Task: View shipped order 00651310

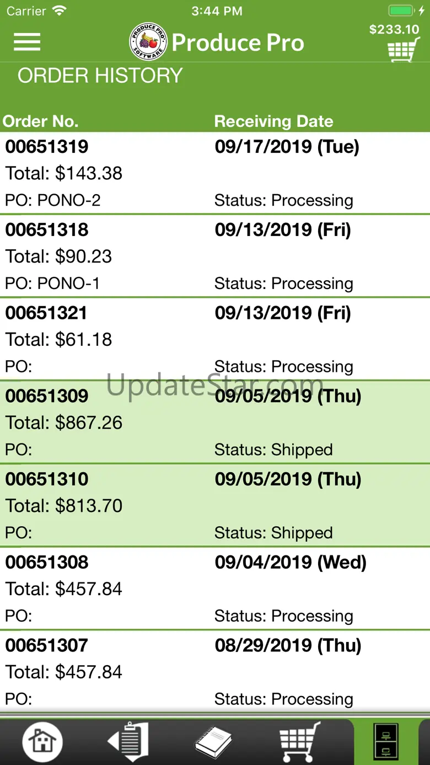Action: [215, 506]
